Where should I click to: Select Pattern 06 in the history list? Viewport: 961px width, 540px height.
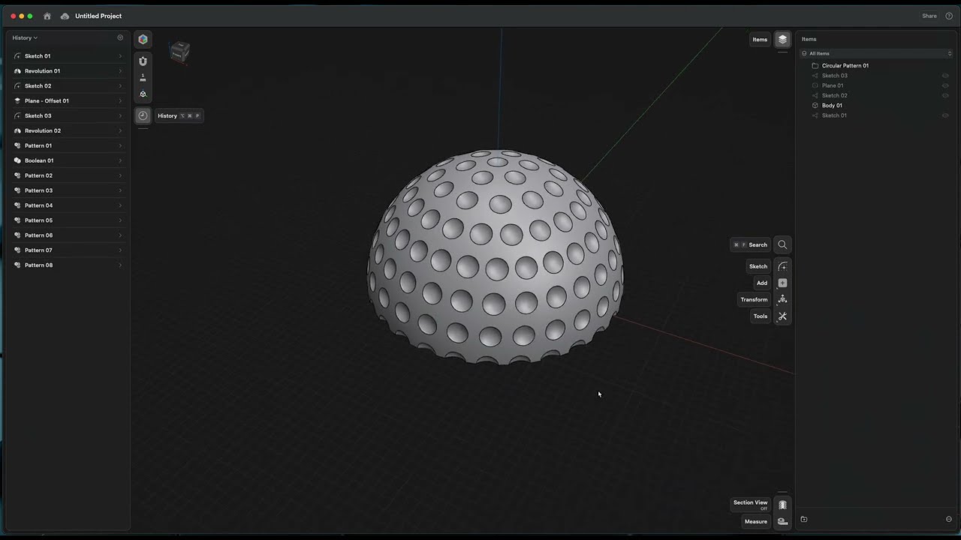[68, 235]
